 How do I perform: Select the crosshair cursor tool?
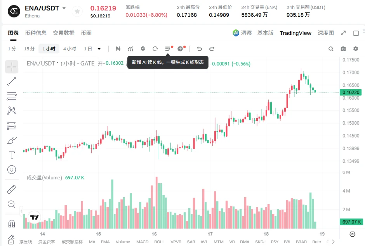tap(12, 67)
